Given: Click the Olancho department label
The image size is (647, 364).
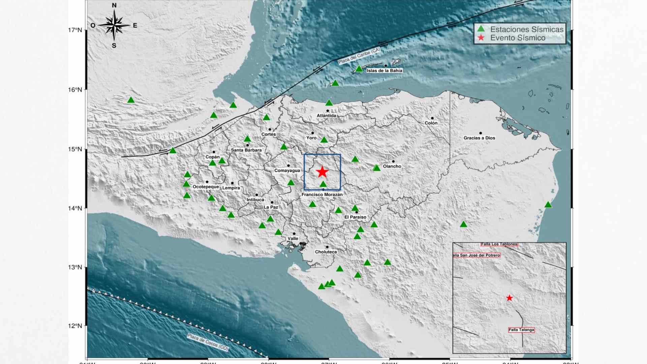Looking at the screenshot, I should tap(392, 166).
